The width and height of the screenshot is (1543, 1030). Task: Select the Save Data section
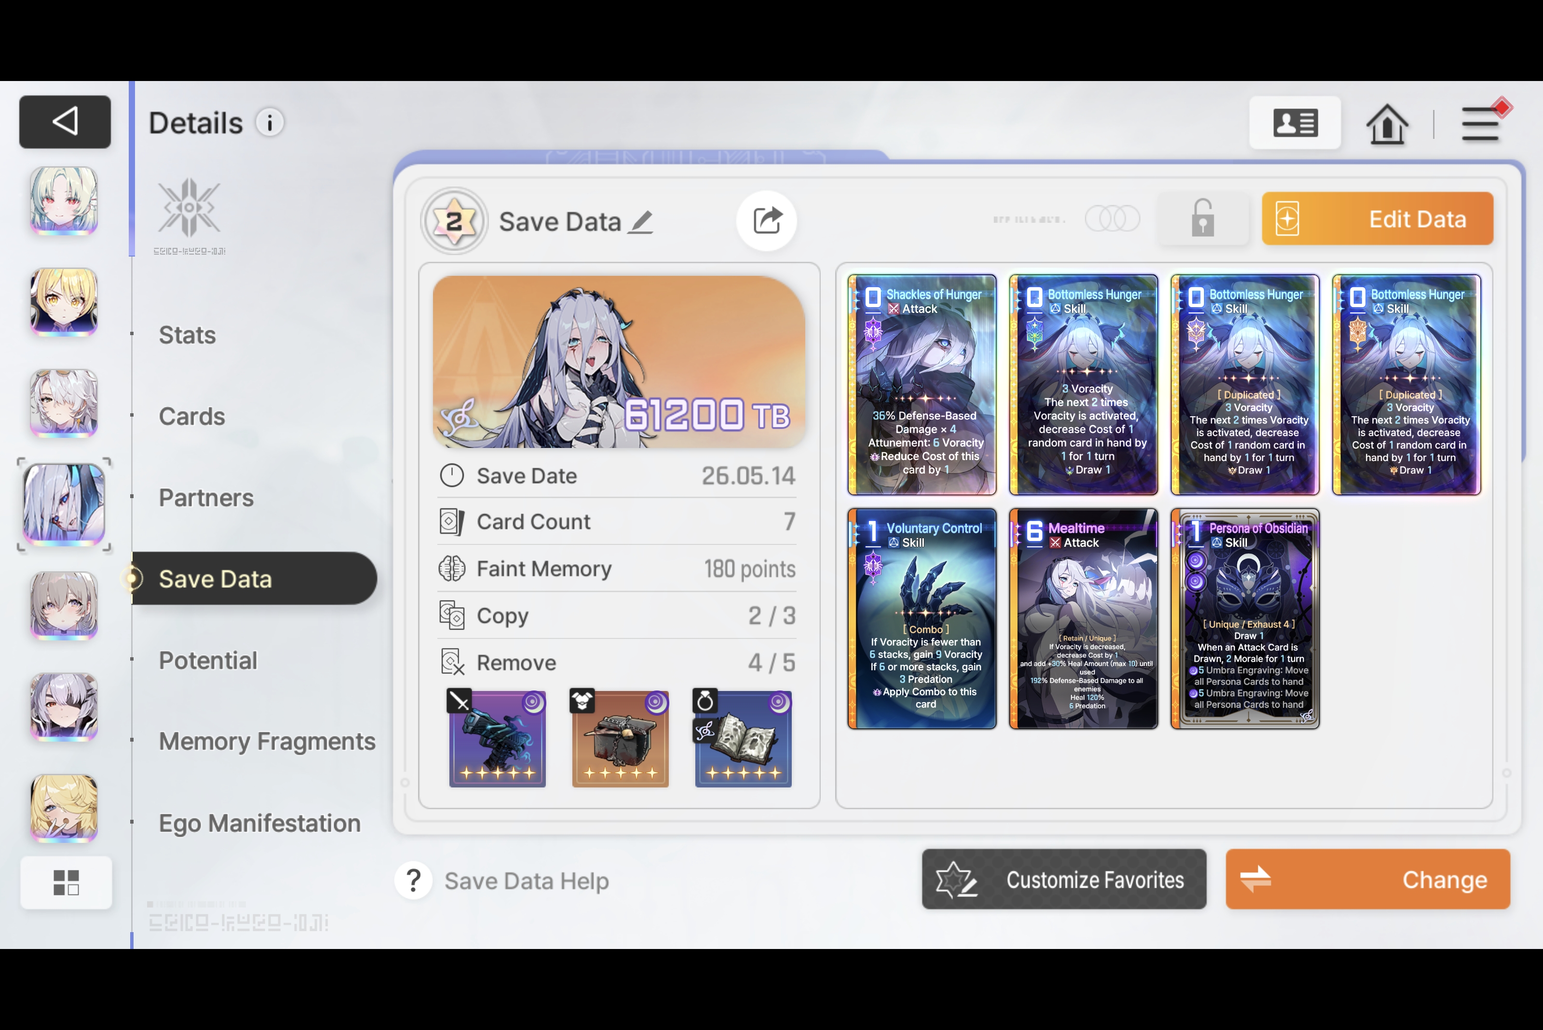pos(254,579)
